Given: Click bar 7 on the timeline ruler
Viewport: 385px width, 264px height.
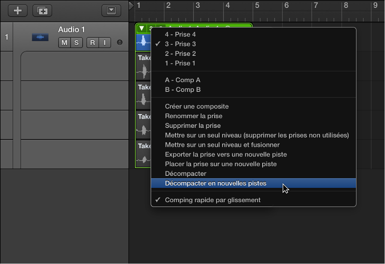Looking at the screenshot, I should click(x=316, y=6).
